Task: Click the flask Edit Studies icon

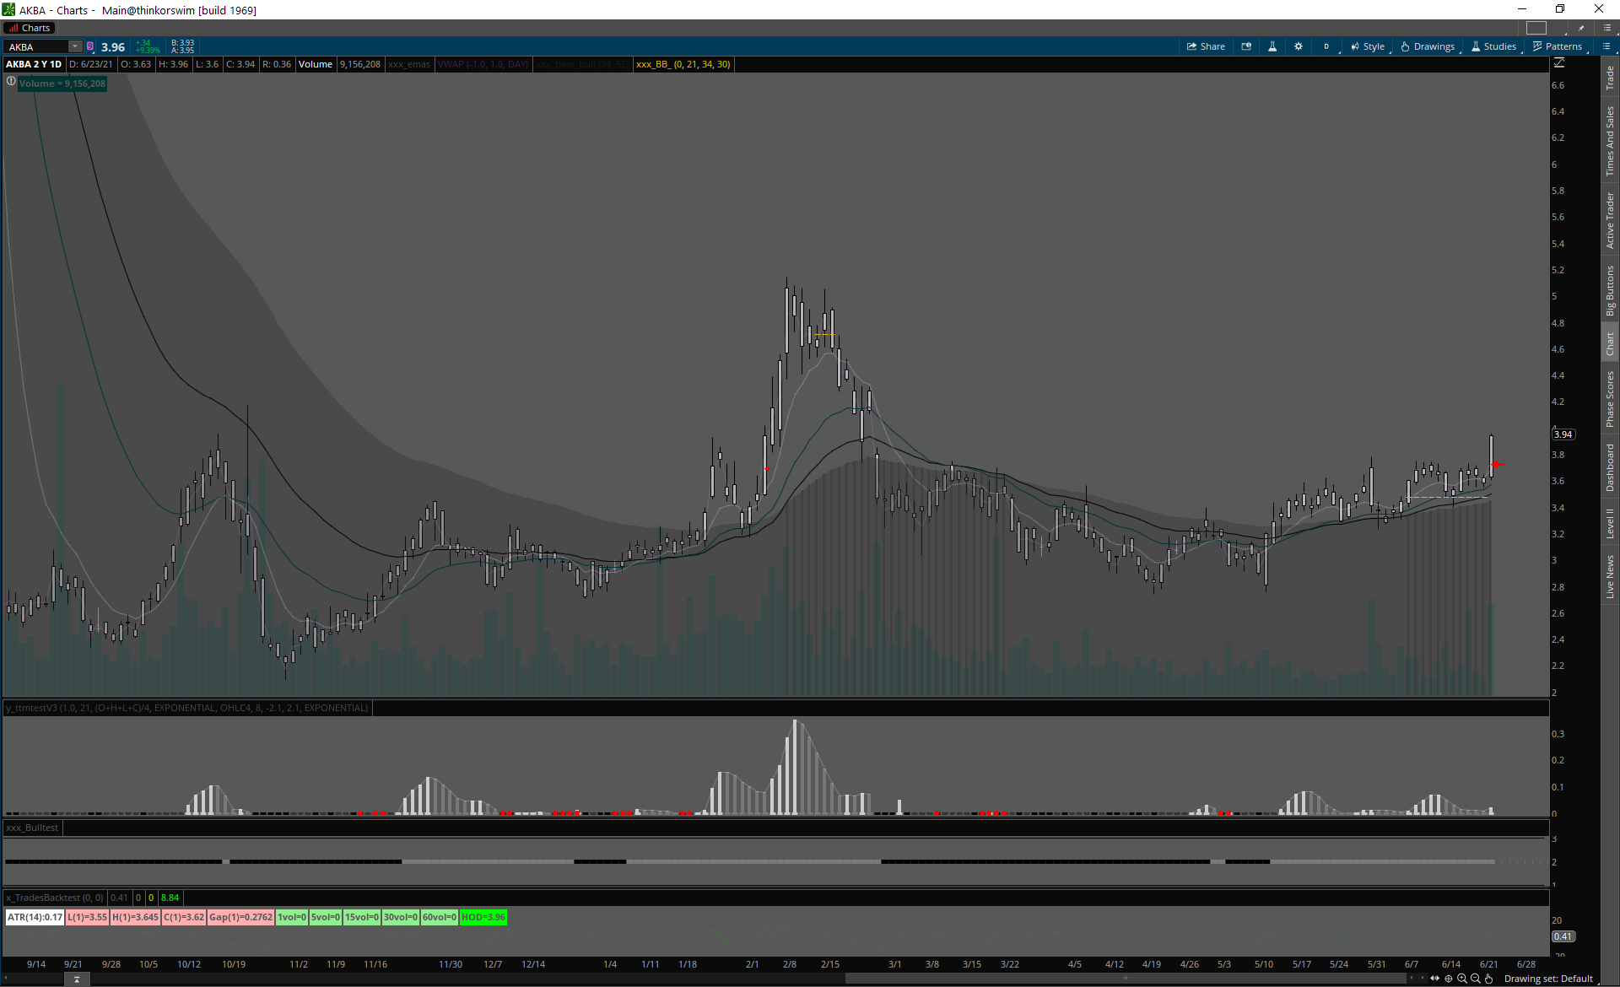Action: click(x=1272, y=46)
